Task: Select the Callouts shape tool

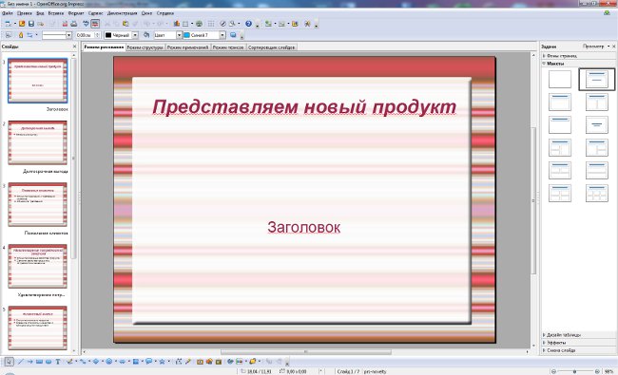Action: (149, 361)
